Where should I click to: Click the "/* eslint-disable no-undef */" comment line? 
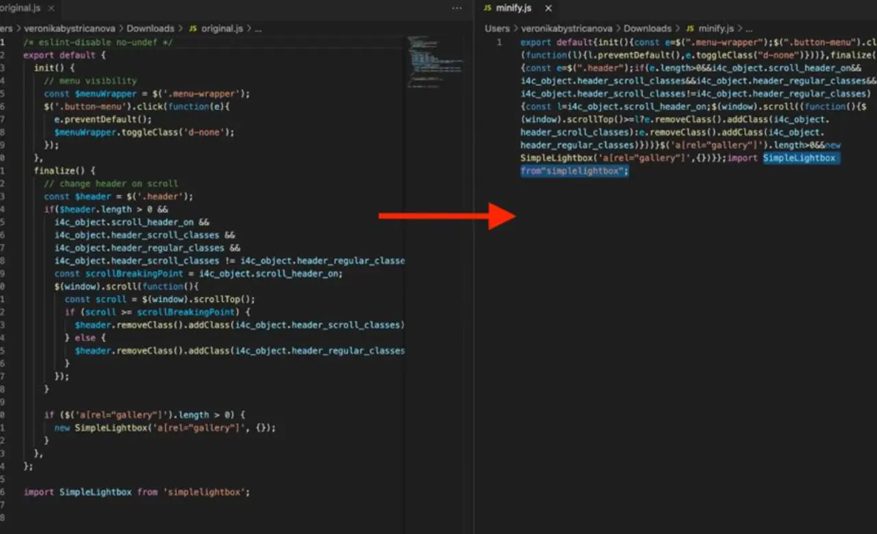pos(98,42)
